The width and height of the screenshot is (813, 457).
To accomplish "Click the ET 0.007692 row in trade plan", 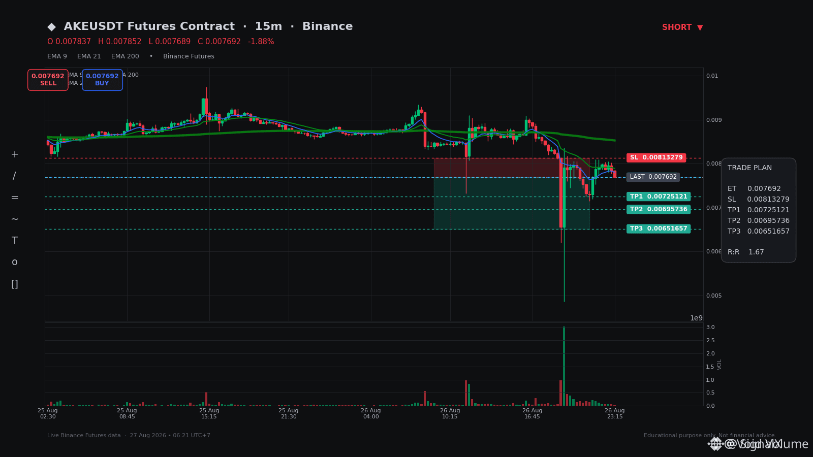I will click(754, 189).
